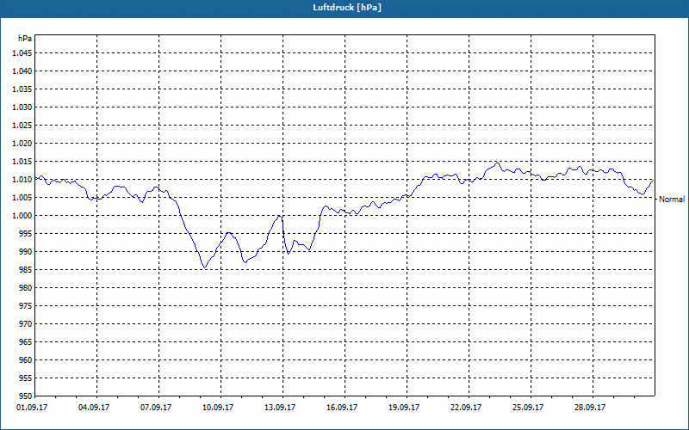Click the 1.000 y-axis label
Screen dimensions: 689x430
[22, 216]
